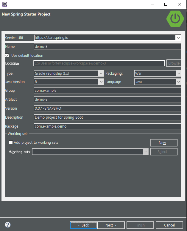This screenshot has height=231, width=187.
Task: Click into the Service URL text field
Action: [105, 38]
